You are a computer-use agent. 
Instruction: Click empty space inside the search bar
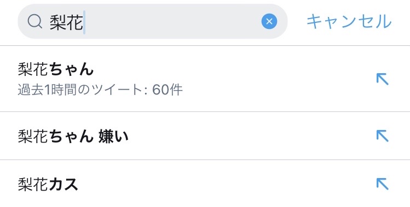172,21
